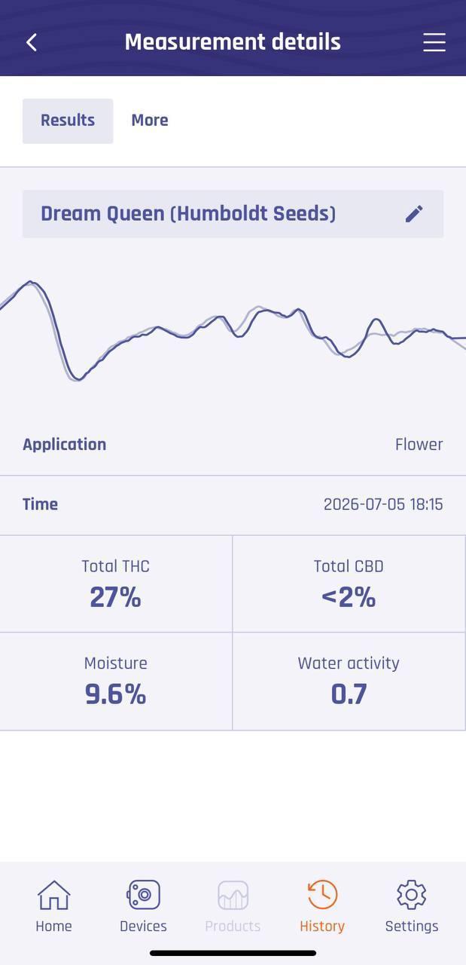
Task: Open History via the clock icon
Action: [322, 895]
